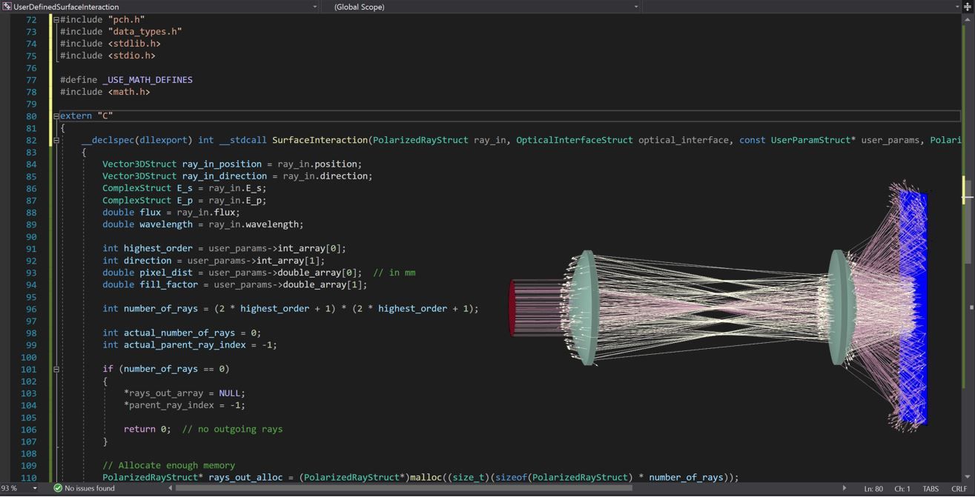Open the UserDefinedSurfaceInteraction project dropdown

[x=314, y=7]
